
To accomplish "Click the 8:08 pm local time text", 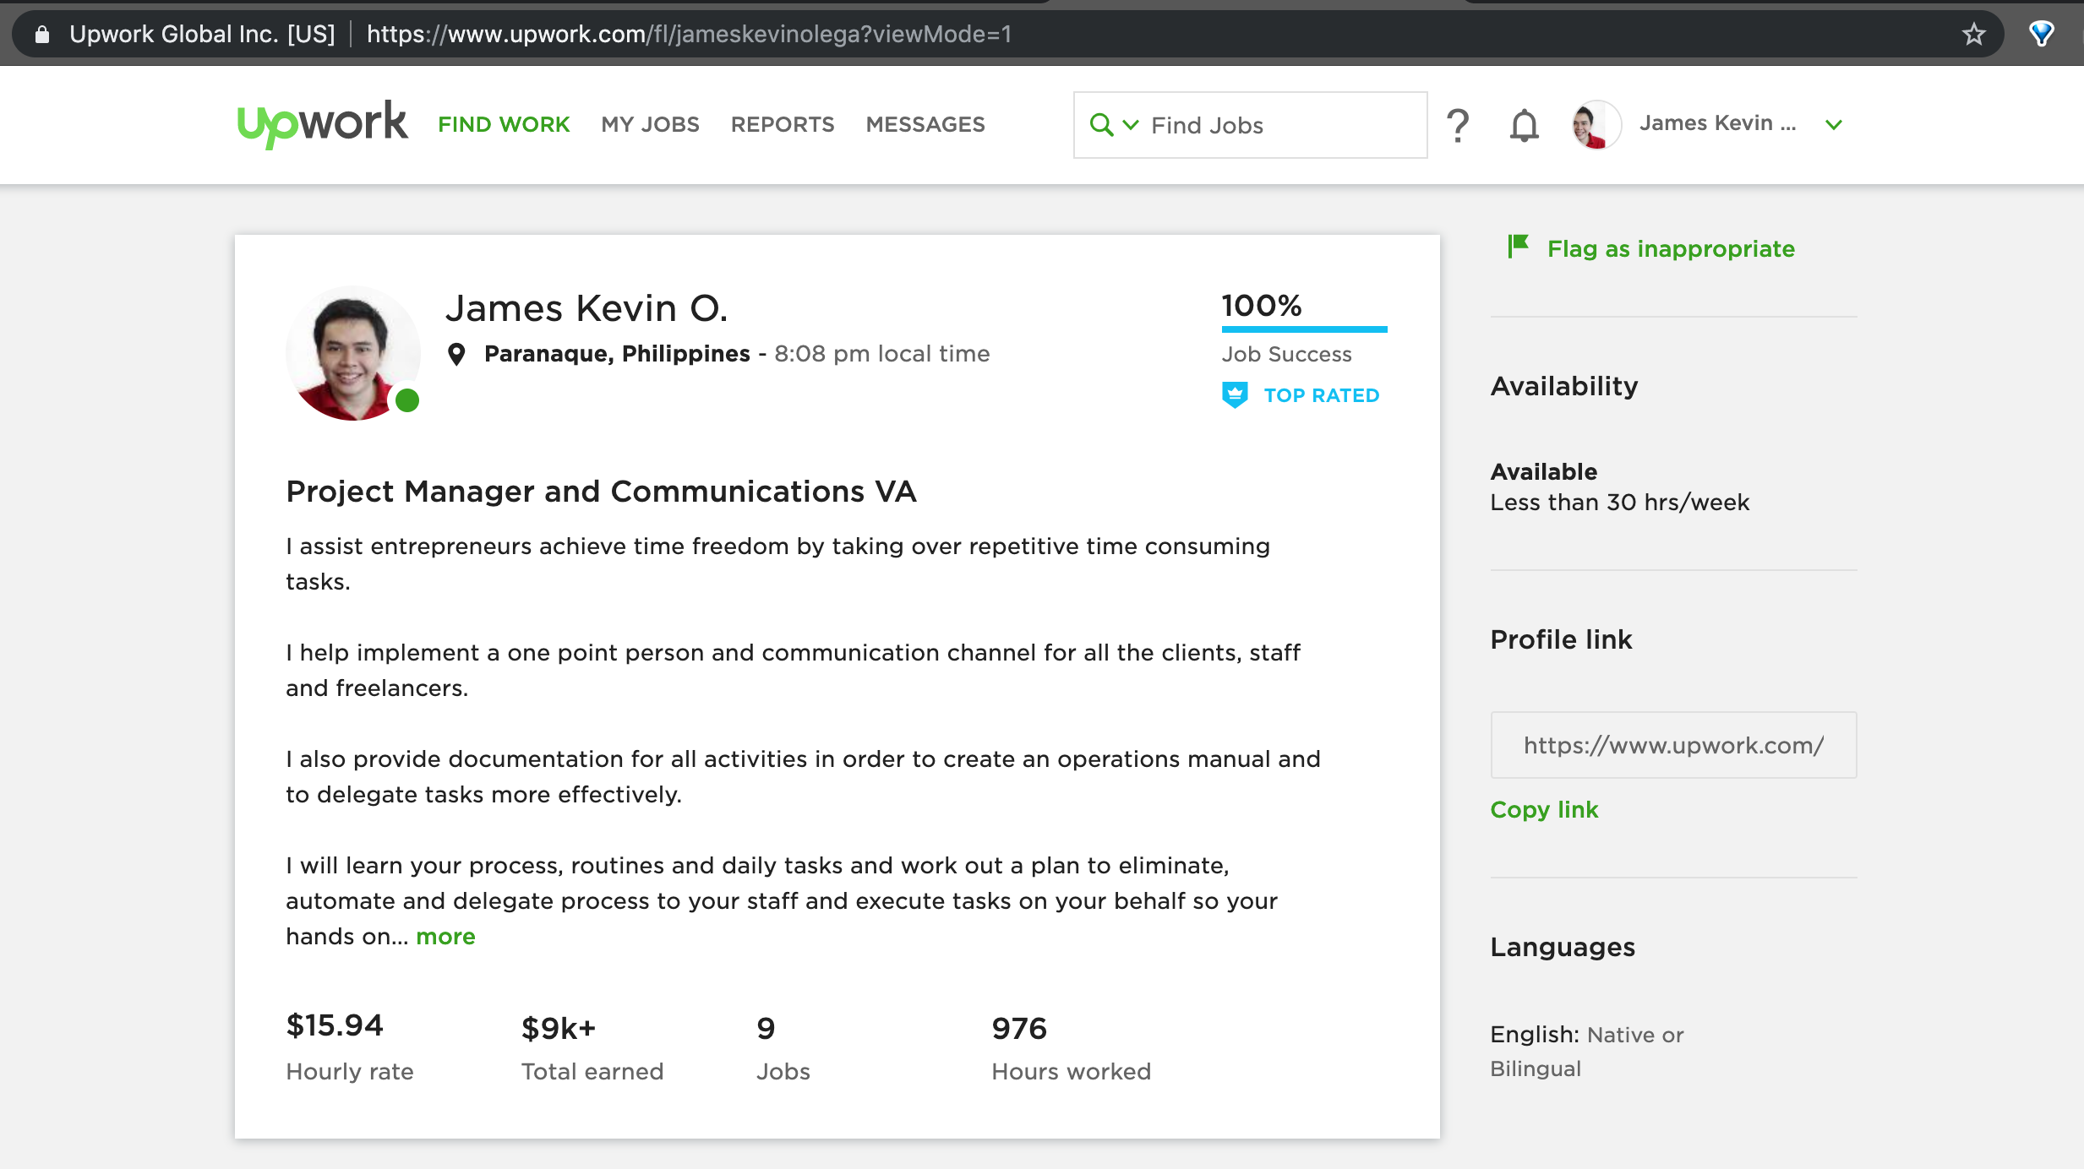I will (x=881, y=354).
